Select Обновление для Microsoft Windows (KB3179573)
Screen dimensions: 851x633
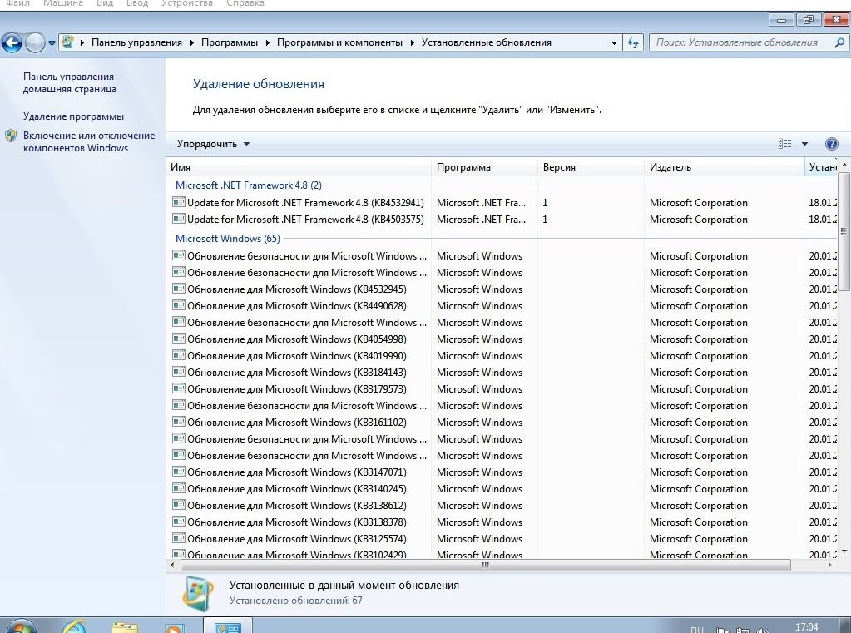click(x=296, y=388)
